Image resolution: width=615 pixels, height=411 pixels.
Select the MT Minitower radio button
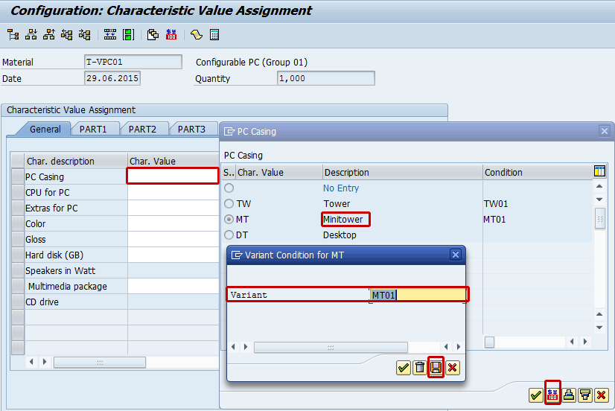tap(229, 220)
